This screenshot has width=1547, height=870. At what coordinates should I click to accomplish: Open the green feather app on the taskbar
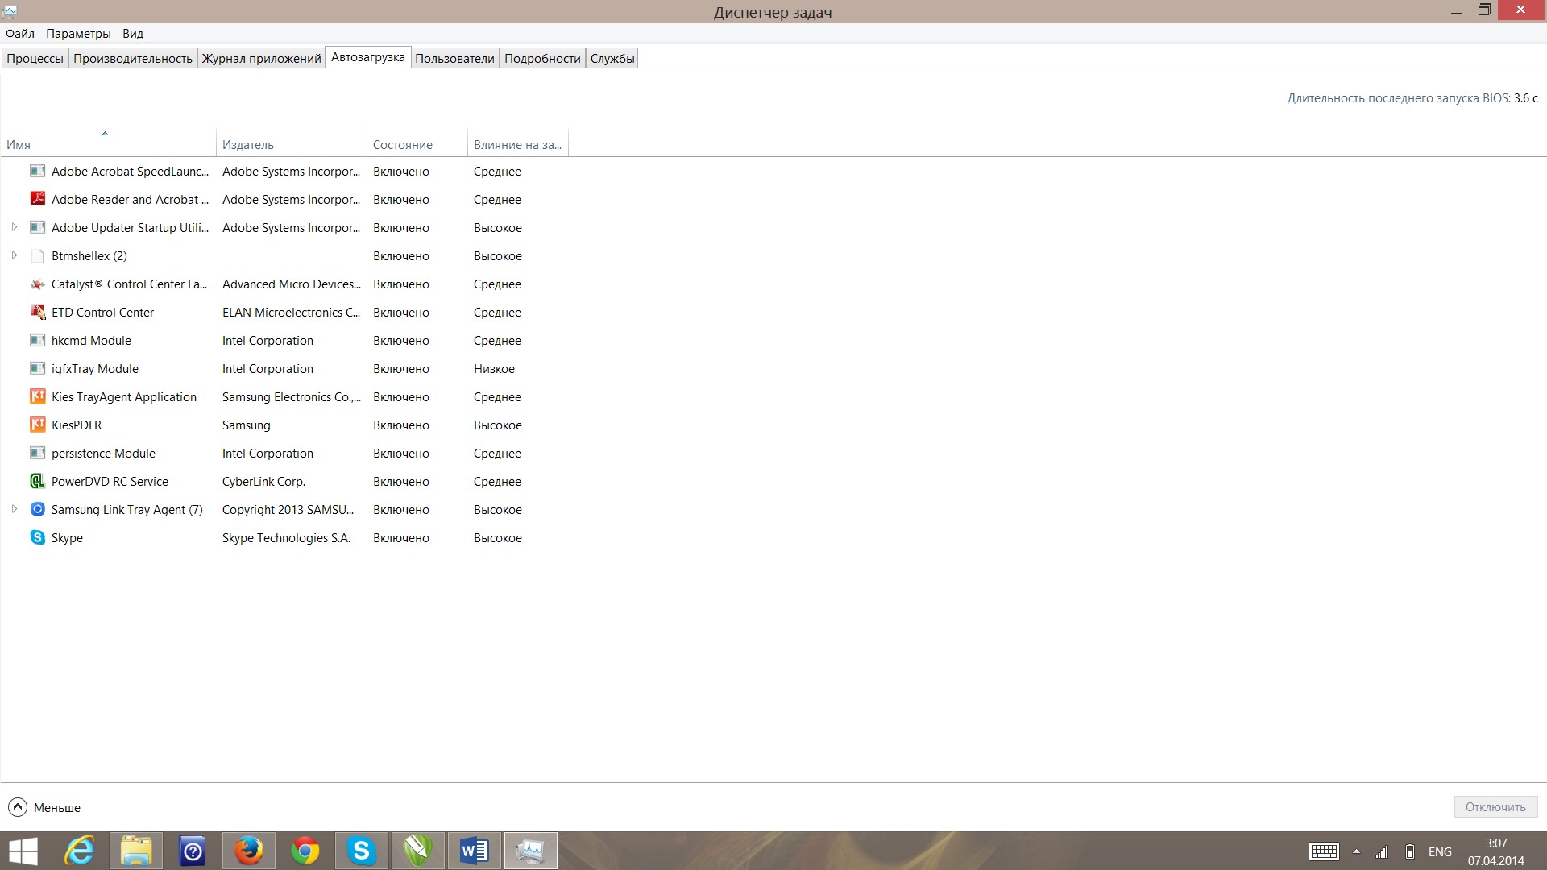[x=418, y=851]
